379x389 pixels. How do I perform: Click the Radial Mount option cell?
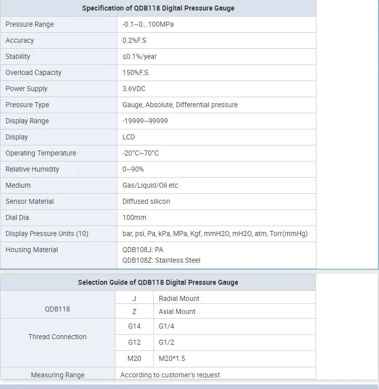179,298
